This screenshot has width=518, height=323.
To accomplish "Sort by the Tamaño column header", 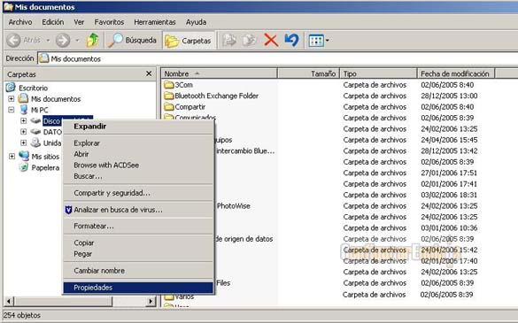I will click(x=308, y=73).
